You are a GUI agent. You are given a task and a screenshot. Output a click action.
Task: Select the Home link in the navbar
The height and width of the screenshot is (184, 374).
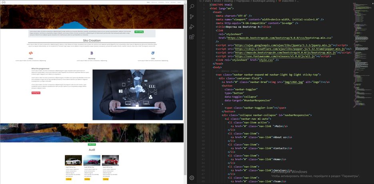(x=167, y=2)
